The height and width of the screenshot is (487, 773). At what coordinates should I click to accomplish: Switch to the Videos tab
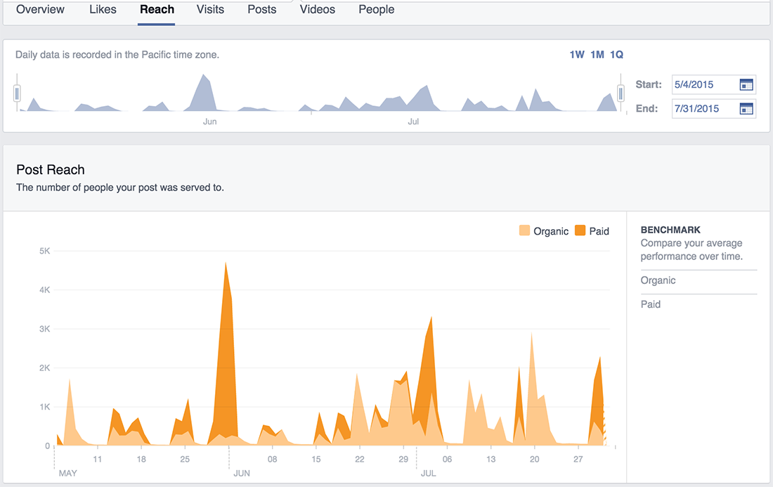pos(318,9)
